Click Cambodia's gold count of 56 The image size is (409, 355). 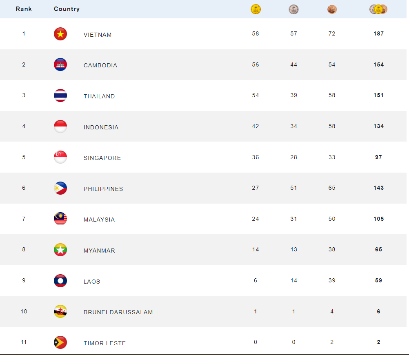click(256, 65)
